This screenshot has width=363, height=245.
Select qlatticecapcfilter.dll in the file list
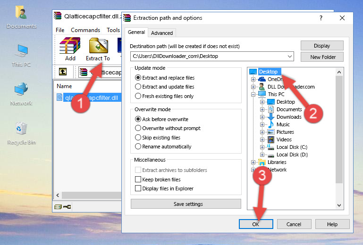[92, 98]
